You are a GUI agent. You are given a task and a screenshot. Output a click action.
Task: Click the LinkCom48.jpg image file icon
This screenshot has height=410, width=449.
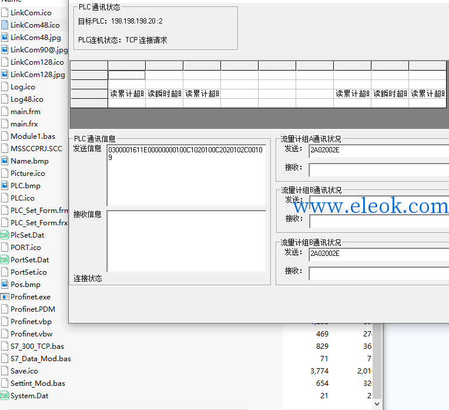pos(5,37)
